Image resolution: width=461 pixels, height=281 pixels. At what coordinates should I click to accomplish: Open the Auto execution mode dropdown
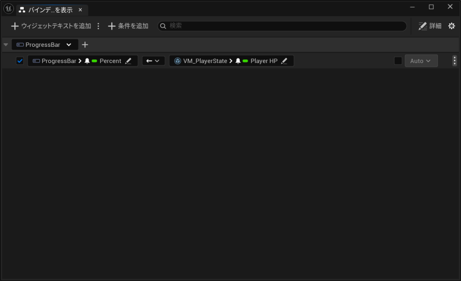421,61
